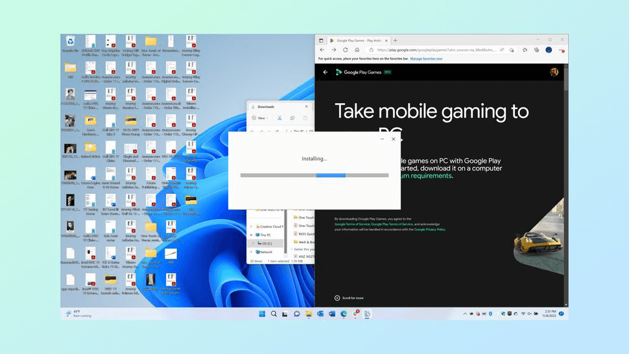Click the browser refresh icon
The height and width of the screenshot is (354, 629).
click(x=345, y=50)
